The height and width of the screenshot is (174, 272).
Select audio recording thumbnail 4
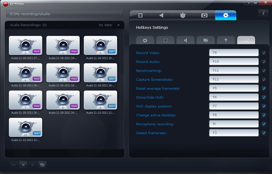25,73
